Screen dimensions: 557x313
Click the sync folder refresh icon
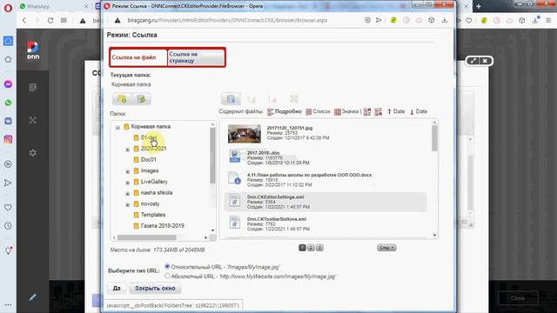[x=141, y=99]
